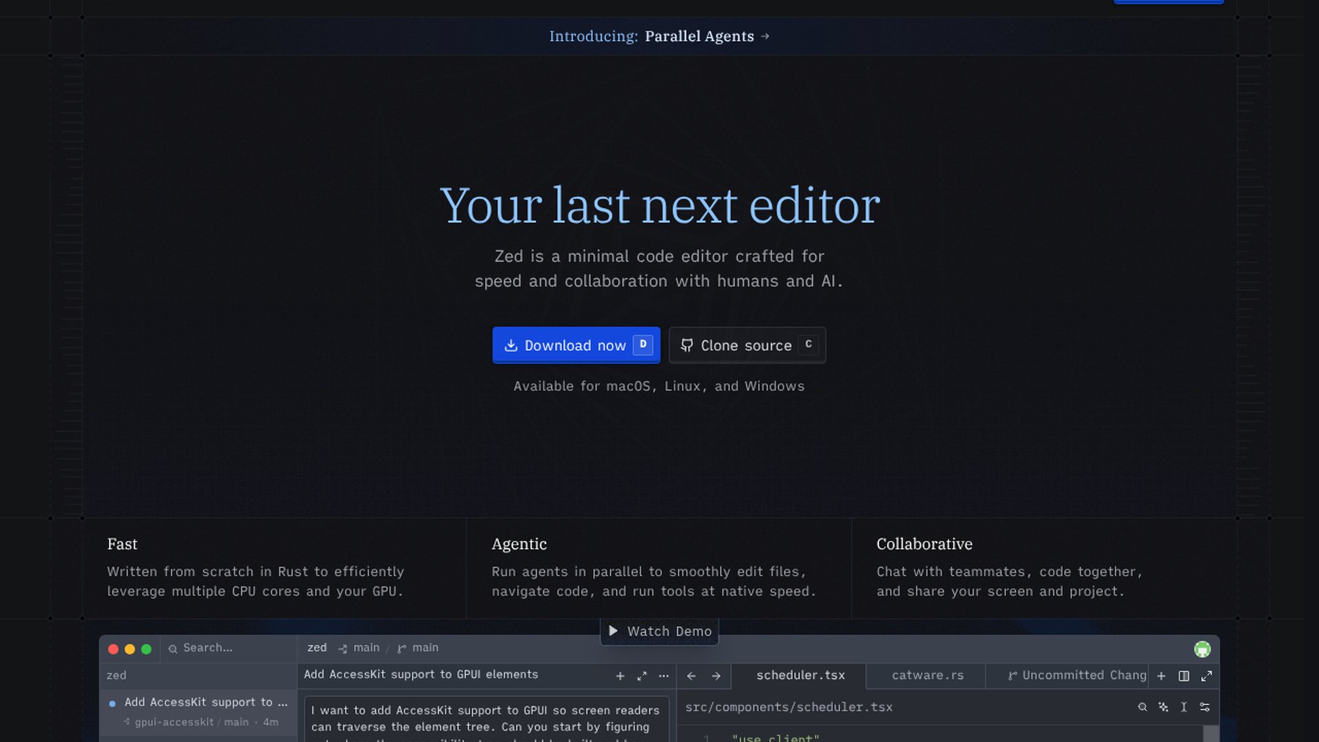
Task: Click the gpui-accesskit / main label under the thread
Action: coord(192,722)
